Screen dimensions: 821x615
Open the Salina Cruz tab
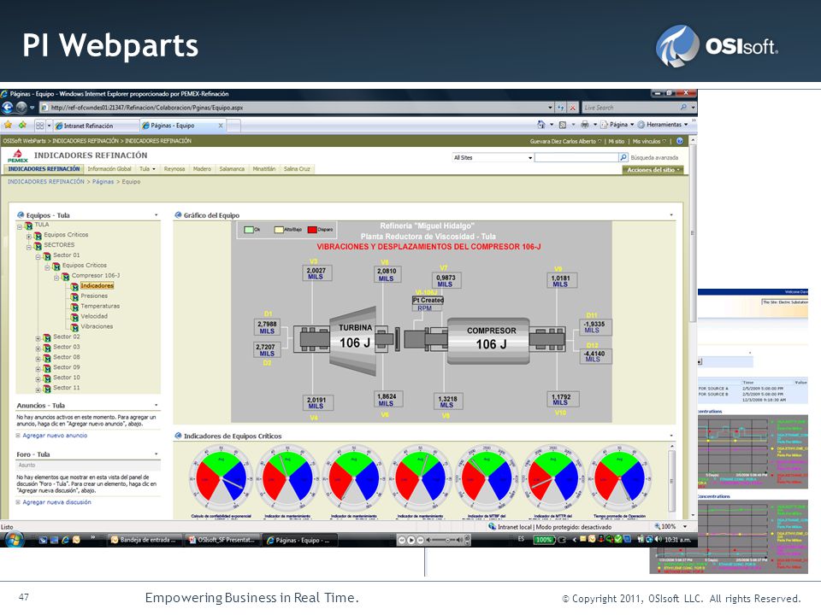(x=297, y=169)
